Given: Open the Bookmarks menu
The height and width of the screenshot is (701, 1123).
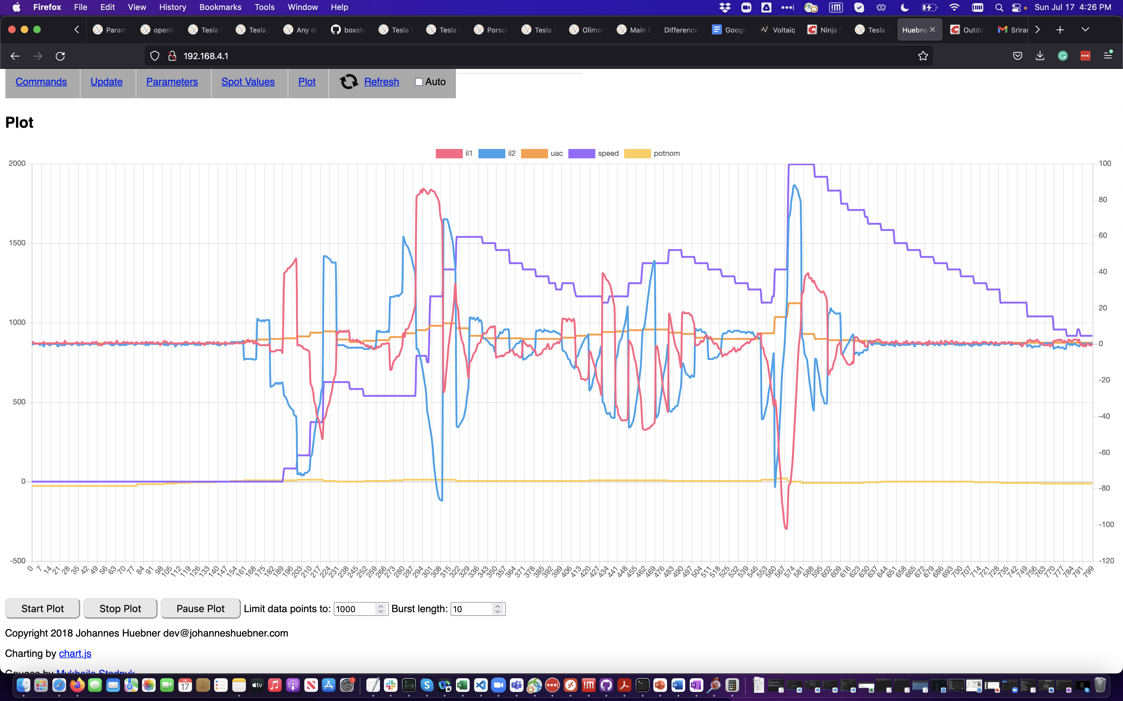Looking at the screenshot, I should tap(220, 7).
